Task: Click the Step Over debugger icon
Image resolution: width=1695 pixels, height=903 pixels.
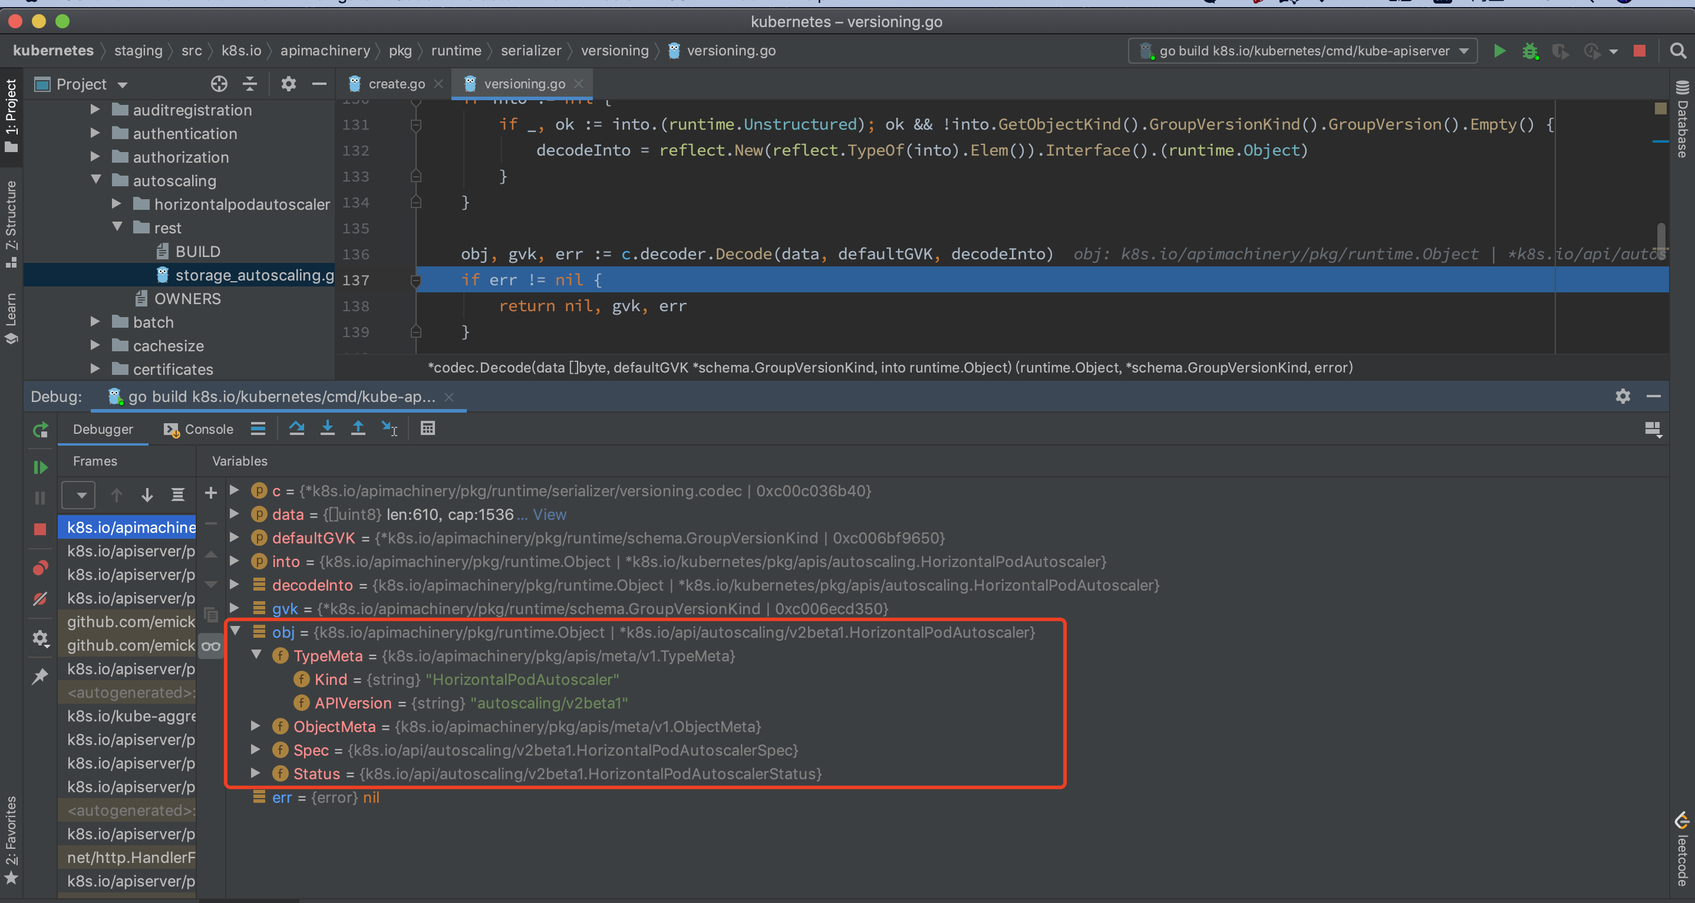Action: point(297,429)
